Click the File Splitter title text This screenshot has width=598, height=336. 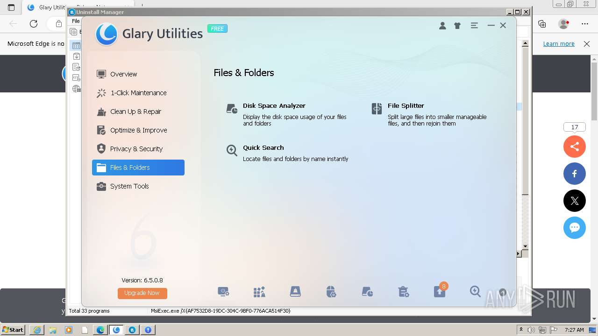click(x=406, y=105)
